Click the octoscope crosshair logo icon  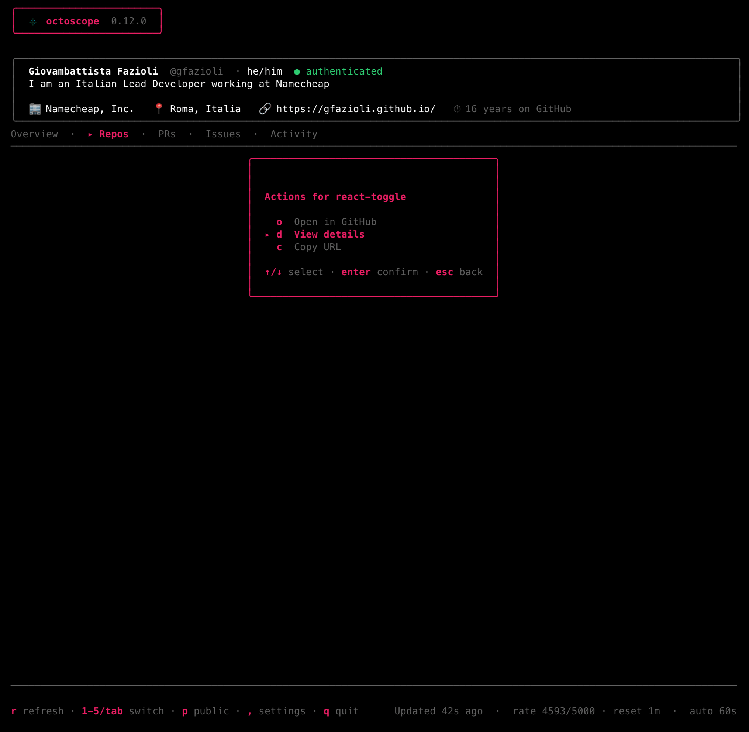[x=33, y=22]
